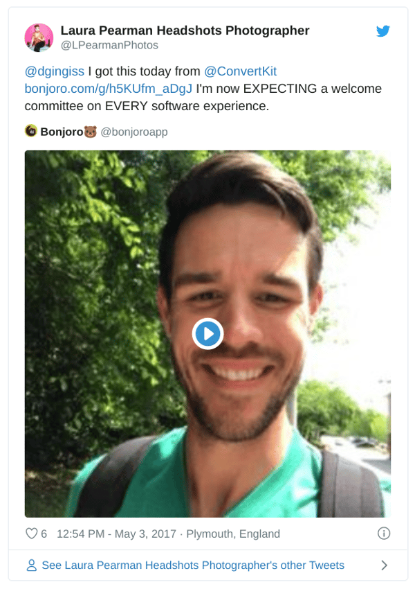Play the embedded video
The height and width of the screenshot is (589, 415).
(207, 333)
